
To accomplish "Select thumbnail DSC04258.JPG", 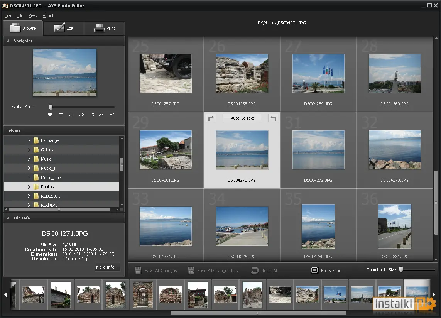I will tap(242, 73).
